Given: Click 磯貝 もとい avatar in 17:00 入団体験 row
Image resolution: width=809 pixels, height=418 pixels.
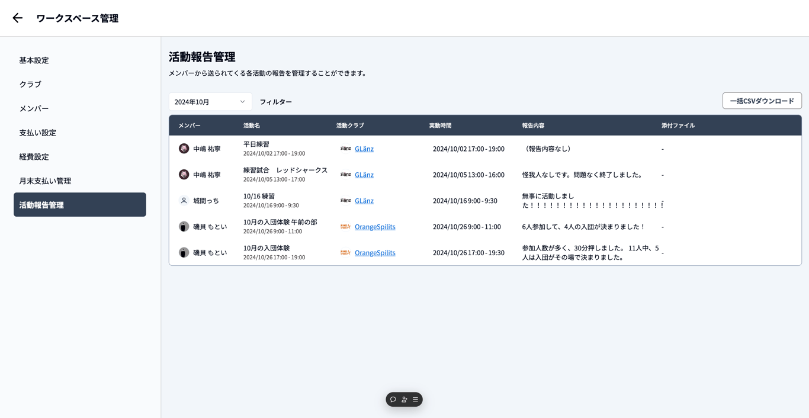Looking at the screenshot, I should pyautogui.click(x=184, y=253).
